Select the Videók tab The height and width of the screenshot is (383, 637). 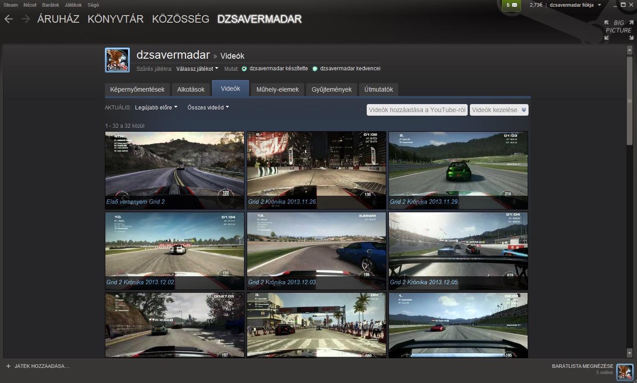coord(230,89)
